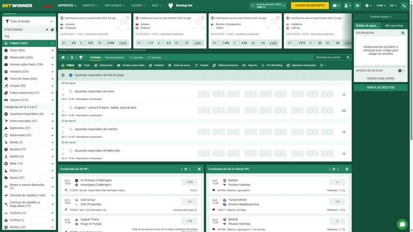The image size is (413, 232).
Task: Click the trophy icon in the breadcrumb bar
Action: pyautogui.click(x=81, y=57)
